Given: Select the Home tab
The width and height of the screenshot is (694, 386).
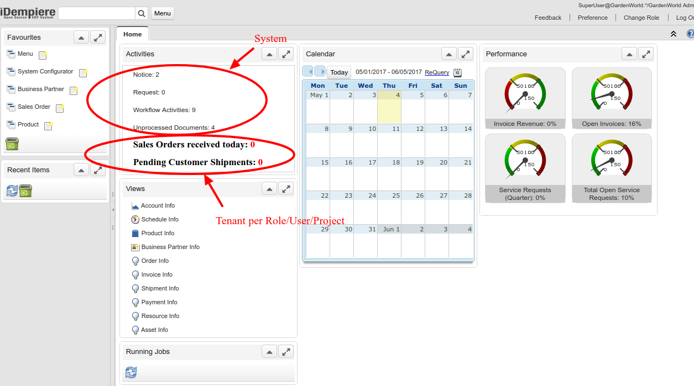Looking at the screenshot, I should (132, 34).
